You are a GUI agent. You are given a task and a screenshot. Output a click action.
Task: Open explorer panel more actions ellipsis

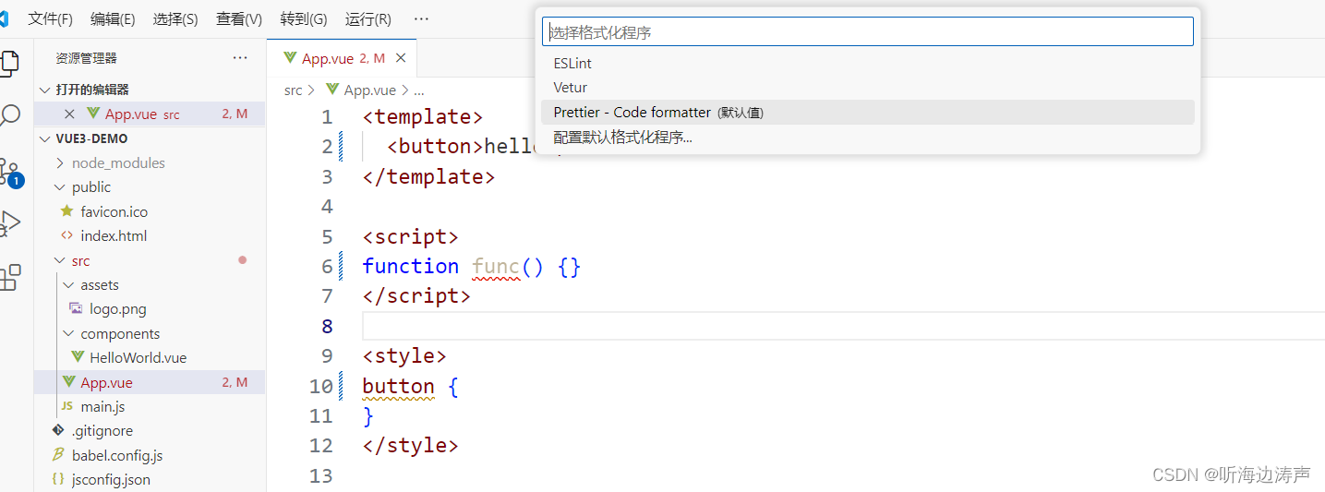tap(240, 57)
